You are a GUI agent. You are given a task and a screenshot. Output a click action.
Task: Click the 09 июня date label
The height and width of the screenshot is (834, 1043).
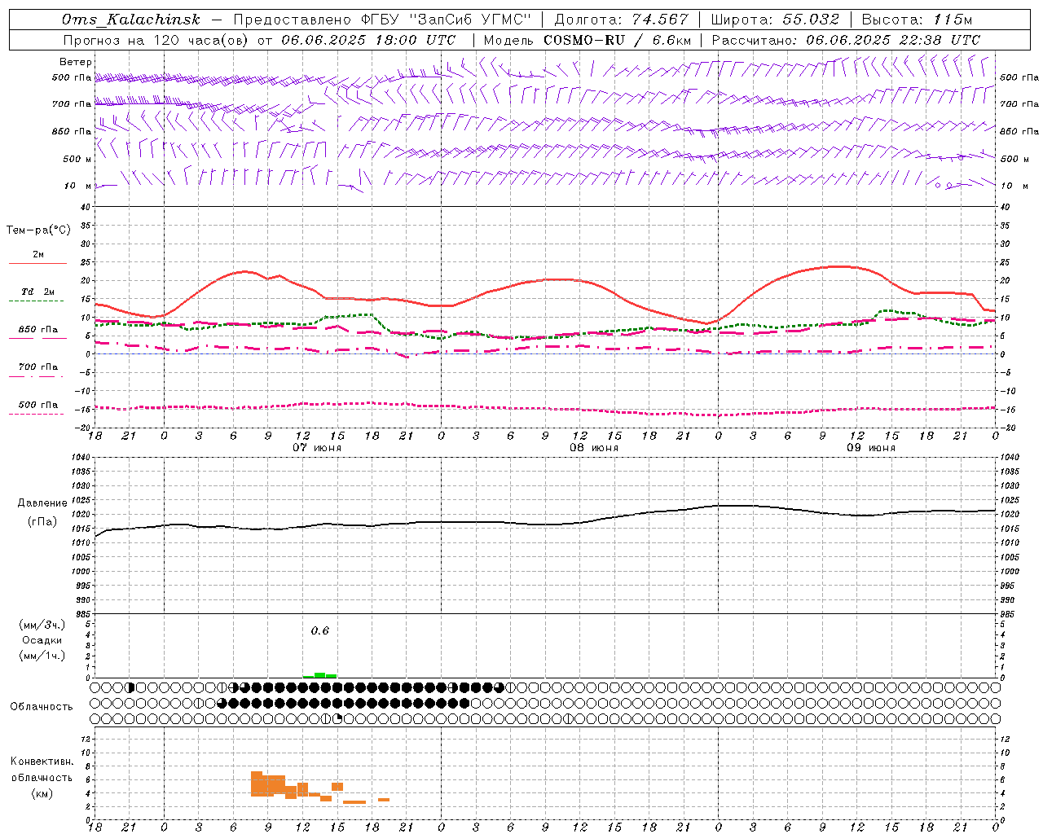[x=870, y=448]
